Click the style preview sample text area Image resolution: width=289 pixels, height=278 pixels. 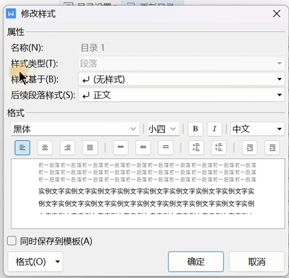pos(148,193)
